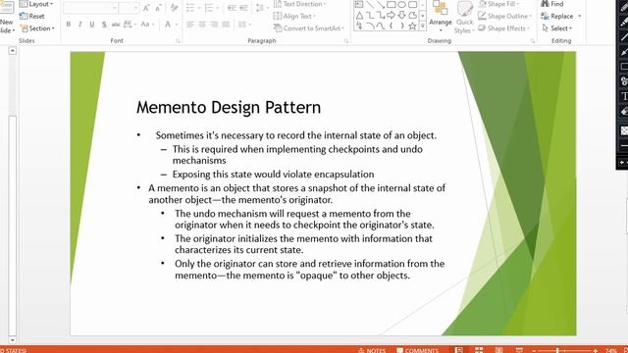This screenshot has height=353, width=628.
Task: Open the Arrange menu
Action: pyautogui.click(x=441, y=17)
